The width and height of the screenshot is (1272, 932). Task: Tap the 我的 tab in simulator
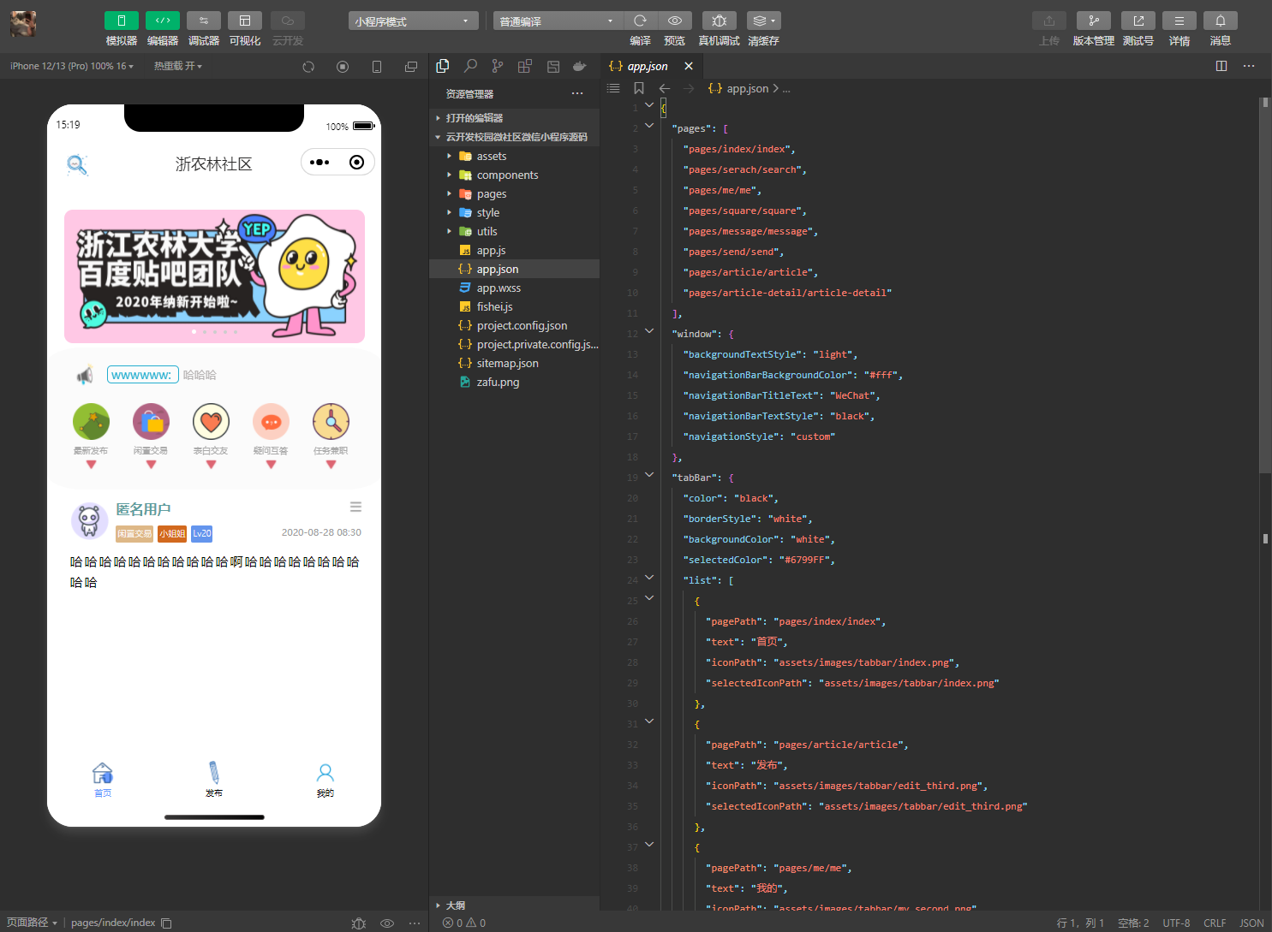coord(325,779)
